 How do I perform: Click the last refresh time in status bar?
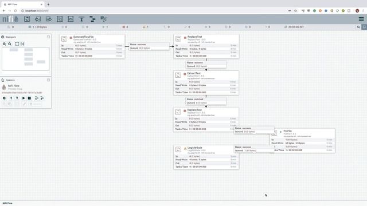point(294,27)
